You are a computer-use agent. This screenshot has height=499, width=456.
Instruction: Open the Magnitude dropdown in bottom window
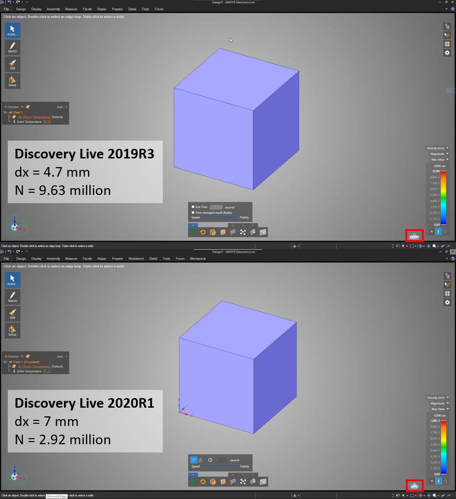pyautogui.click(x=439, y=404)
